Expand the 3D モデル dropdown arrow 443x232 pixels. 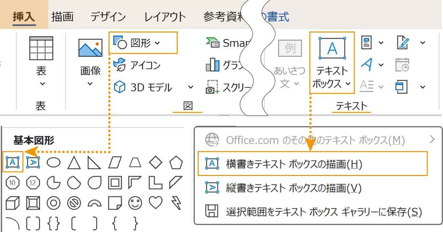191,87
